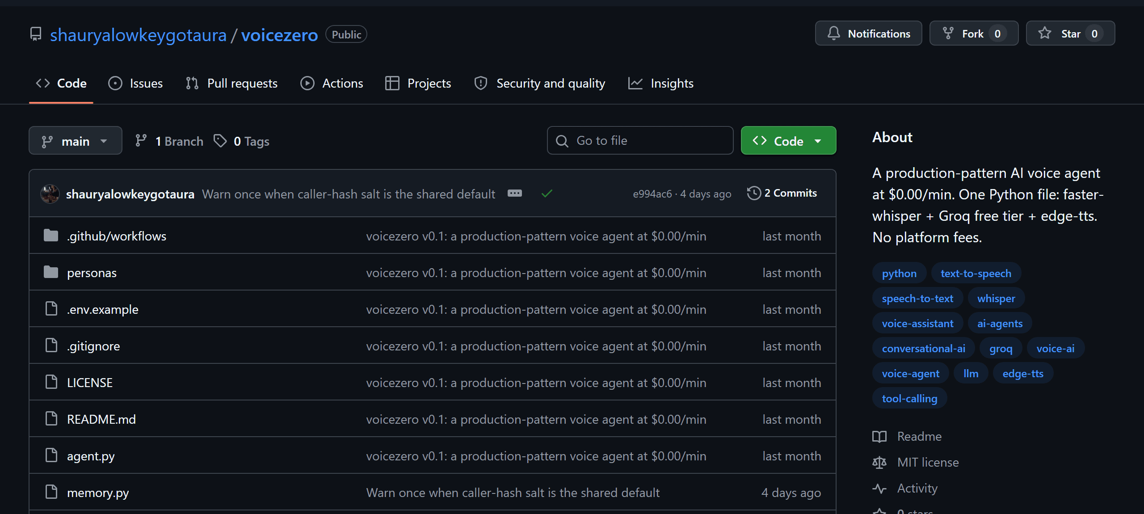Click the star icon in Star button

coord(1045,34)
